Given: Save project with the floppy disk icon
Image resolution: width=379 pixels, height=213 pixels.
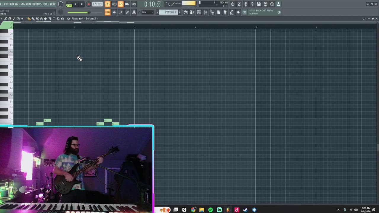Looking at the screenshot, I should coord(259,4).
